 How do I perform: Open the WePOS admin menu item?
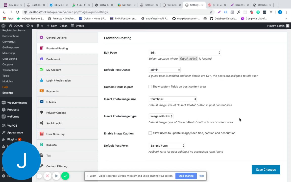click(x=16, y=126)
